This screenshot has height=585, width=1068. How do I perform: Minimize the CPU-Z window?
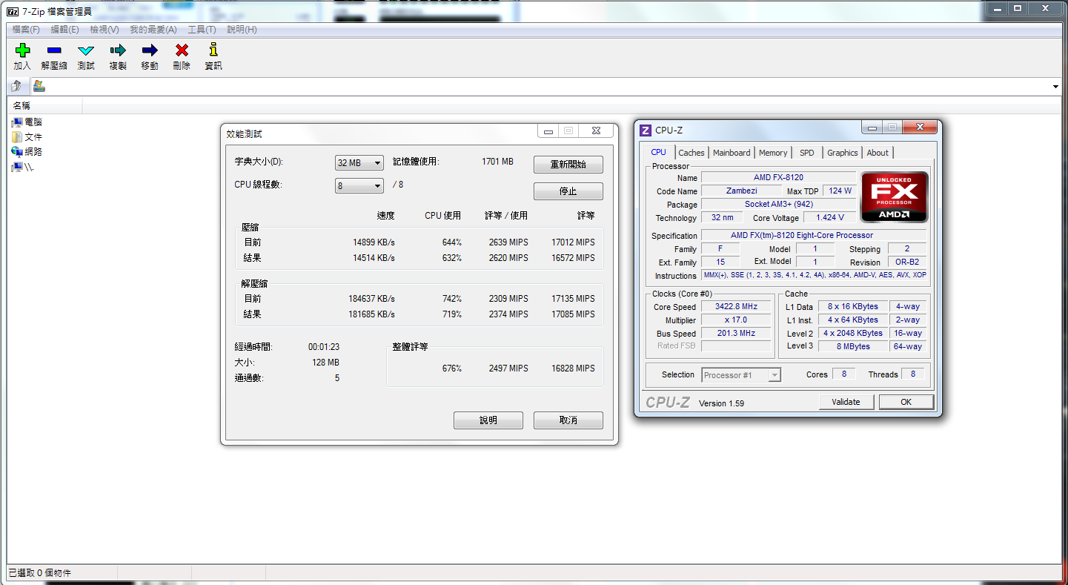click(x=872, y=128)
